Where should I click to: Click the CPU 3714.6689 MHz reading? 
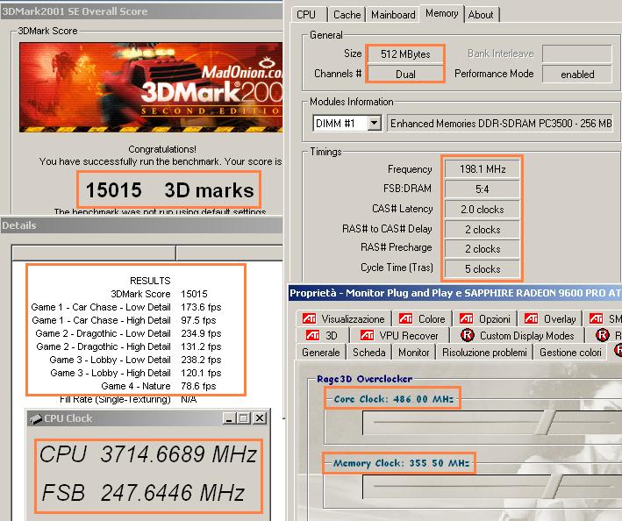click(148, 454)
